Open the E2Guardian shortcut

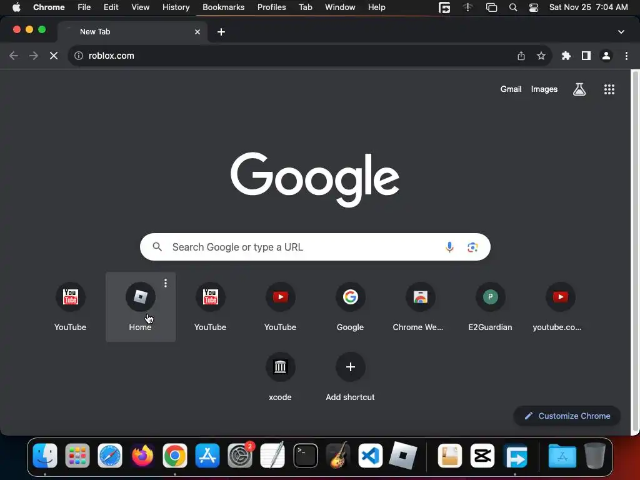(x=490, y=306)
